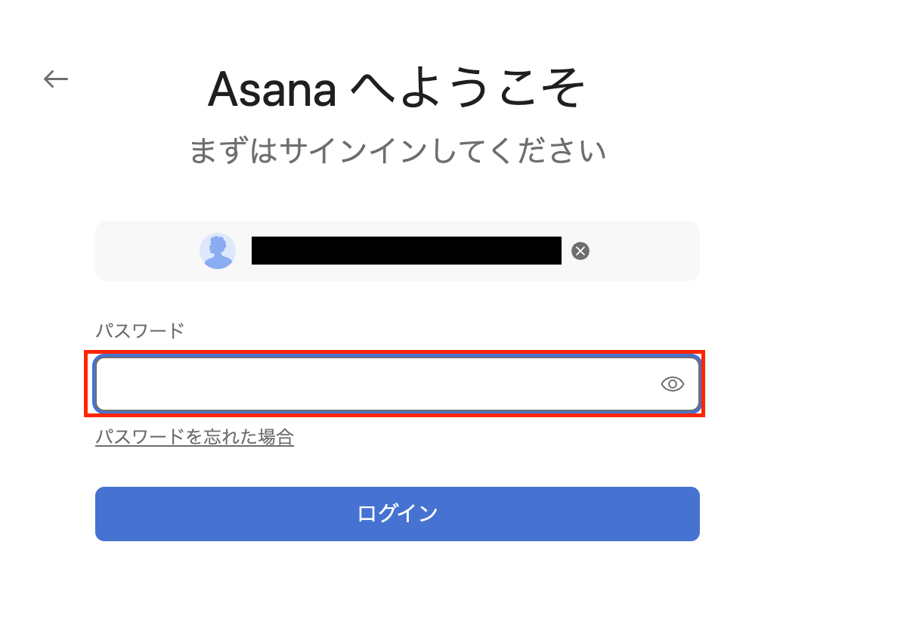The height and width of the screenshot is (644, 913).
Task: Show password using the eye icon
Action: (672, 384)
